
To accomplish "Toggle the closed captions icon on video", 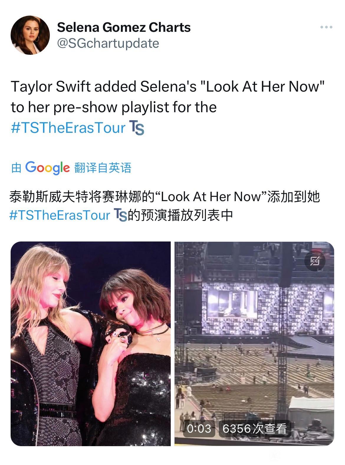I will 315,261.
